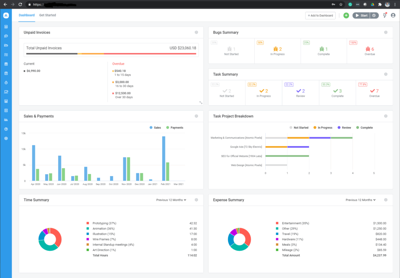Screen dimensions: 400x278
Task: Switch to the Get Started tab
Action: [x=47, y=15]
